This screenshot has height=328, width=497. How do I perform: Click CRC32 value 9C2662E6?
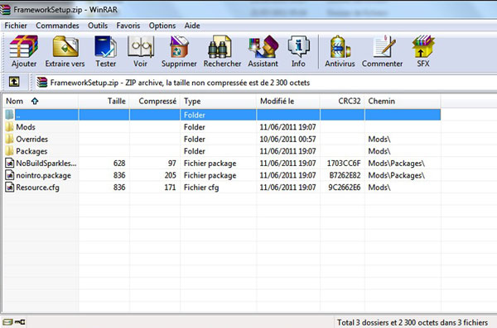(x=345, y=188)
